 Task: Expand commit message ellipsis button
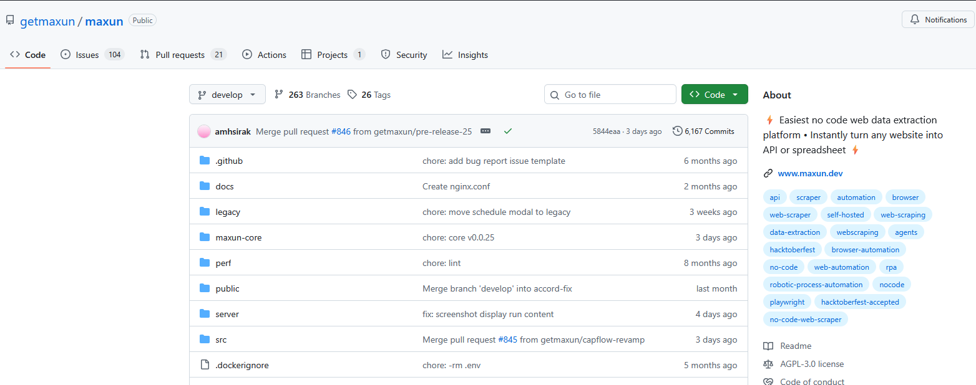(x=486, y=131)
